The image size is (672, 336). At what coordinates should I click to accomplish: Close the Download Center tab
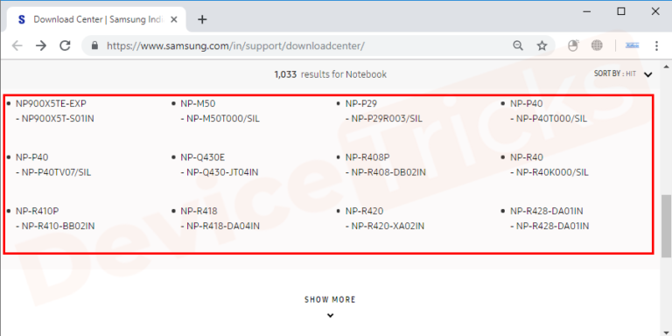point(174,19)
